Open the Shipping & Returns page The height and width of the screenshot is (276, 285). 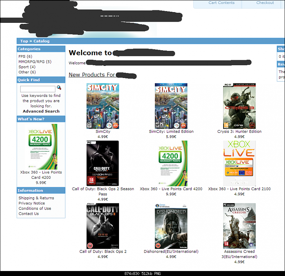(36, 198)
